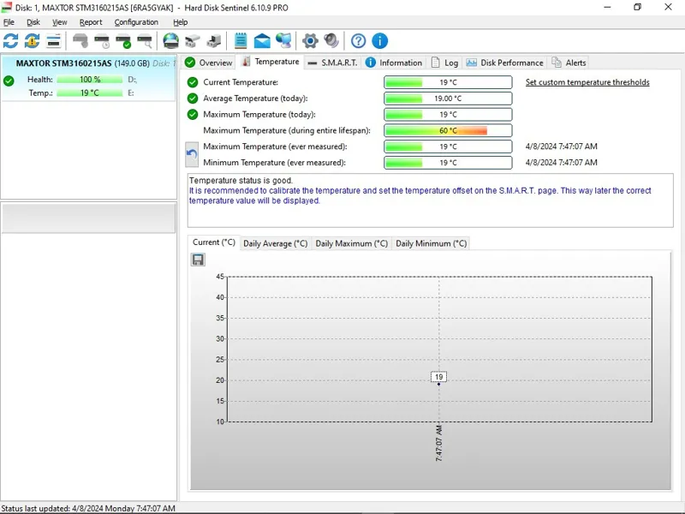Click the Hard Disk Sentinel title bar app icon
Image resolution: width=685 pixels, height=514 pixels.
point(7,8)
